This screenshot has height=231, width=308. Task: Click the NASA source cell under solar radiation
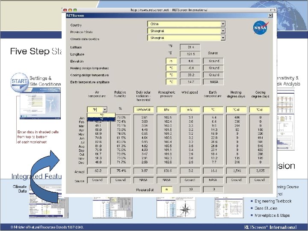coord(144,180)
